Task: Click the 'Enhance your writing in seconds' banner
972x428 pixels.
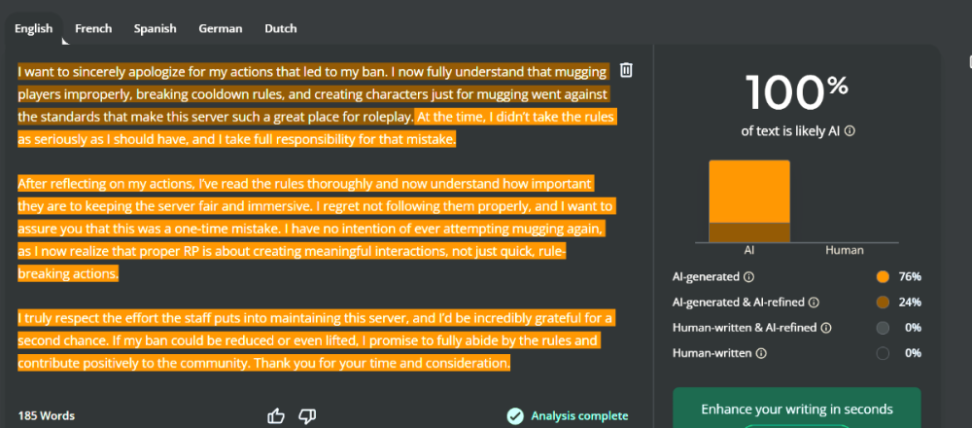Action: pos(796,409)
